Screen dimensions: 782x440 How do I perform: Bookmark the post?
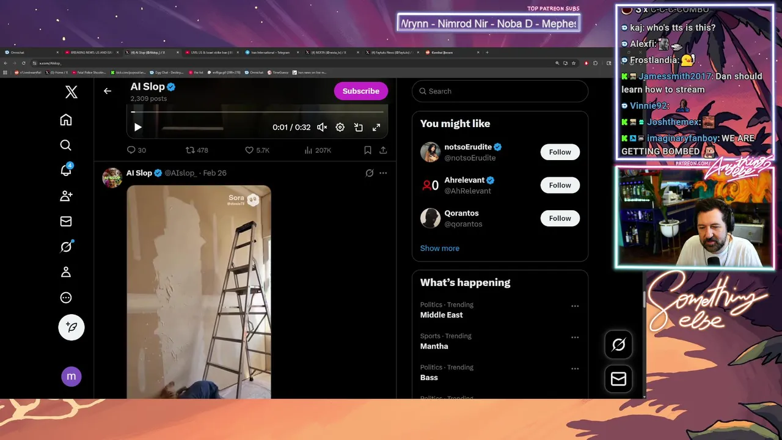click(368, 150)
